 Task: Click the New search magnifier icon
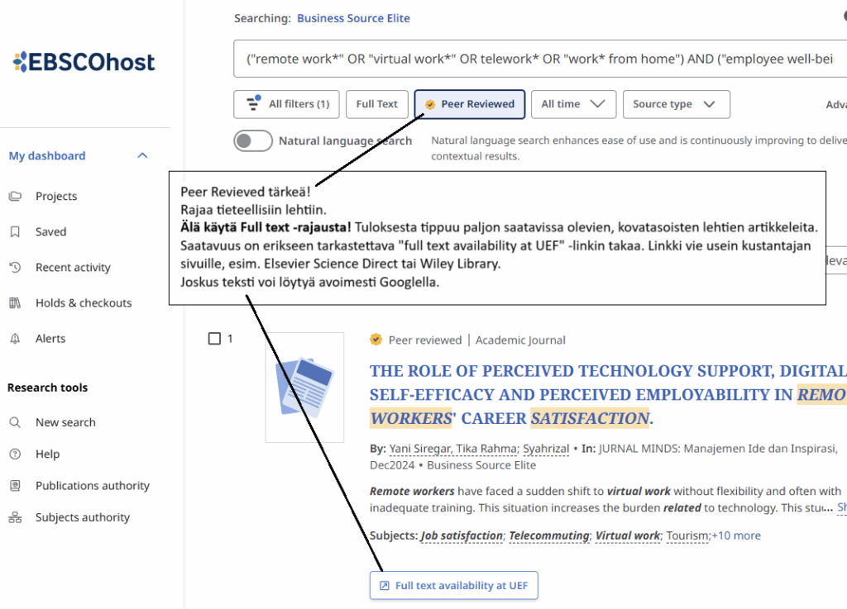(15, 421)
